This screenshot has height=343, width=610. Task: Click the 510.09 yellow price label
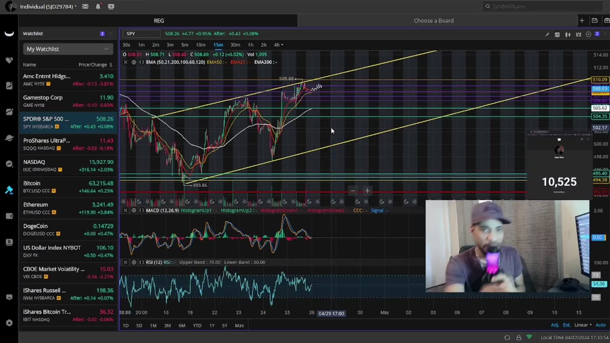[x=600, y=80]
